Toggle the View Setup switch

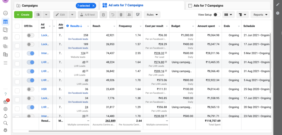point(217,15)
